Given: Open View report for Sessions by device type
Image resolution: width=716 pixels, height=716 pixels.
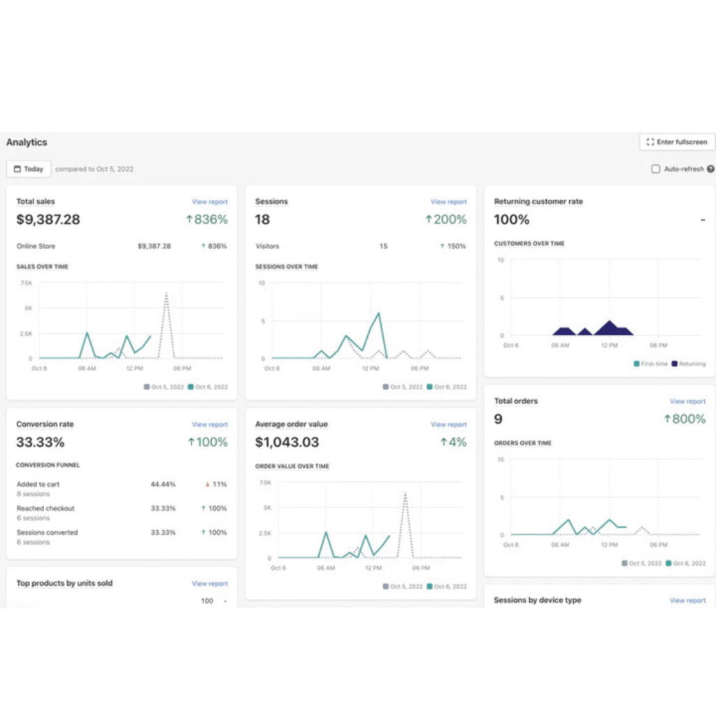Looking at the screenshot, I should pyautogui.click(x=687, y=601).
